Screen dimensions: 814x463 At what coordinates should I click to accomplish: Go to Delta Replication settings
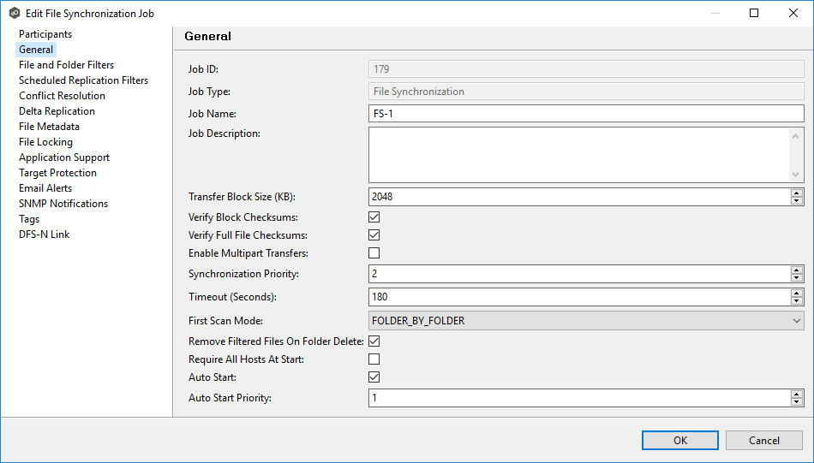point(57,111)
